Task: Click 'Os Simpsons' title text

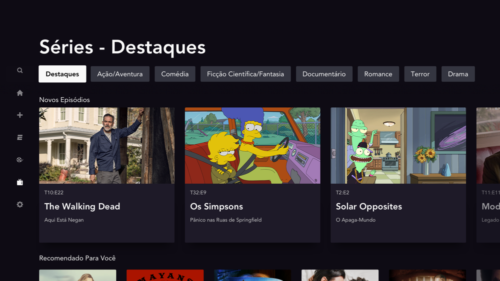Action: point(216,207)
